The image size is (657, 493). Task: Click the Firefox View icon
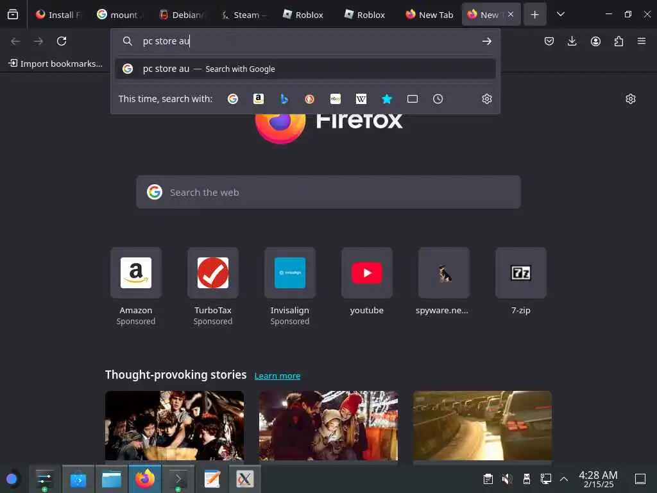tap(13, 15)
